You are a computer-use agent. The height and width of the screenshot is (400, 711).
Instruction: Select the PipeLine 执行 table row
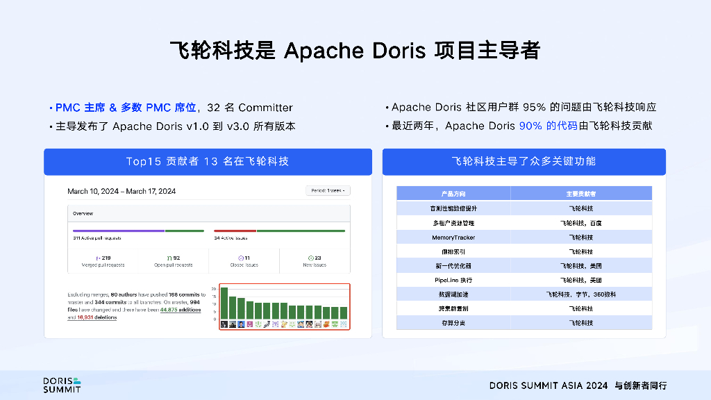(x=524, y=280)
